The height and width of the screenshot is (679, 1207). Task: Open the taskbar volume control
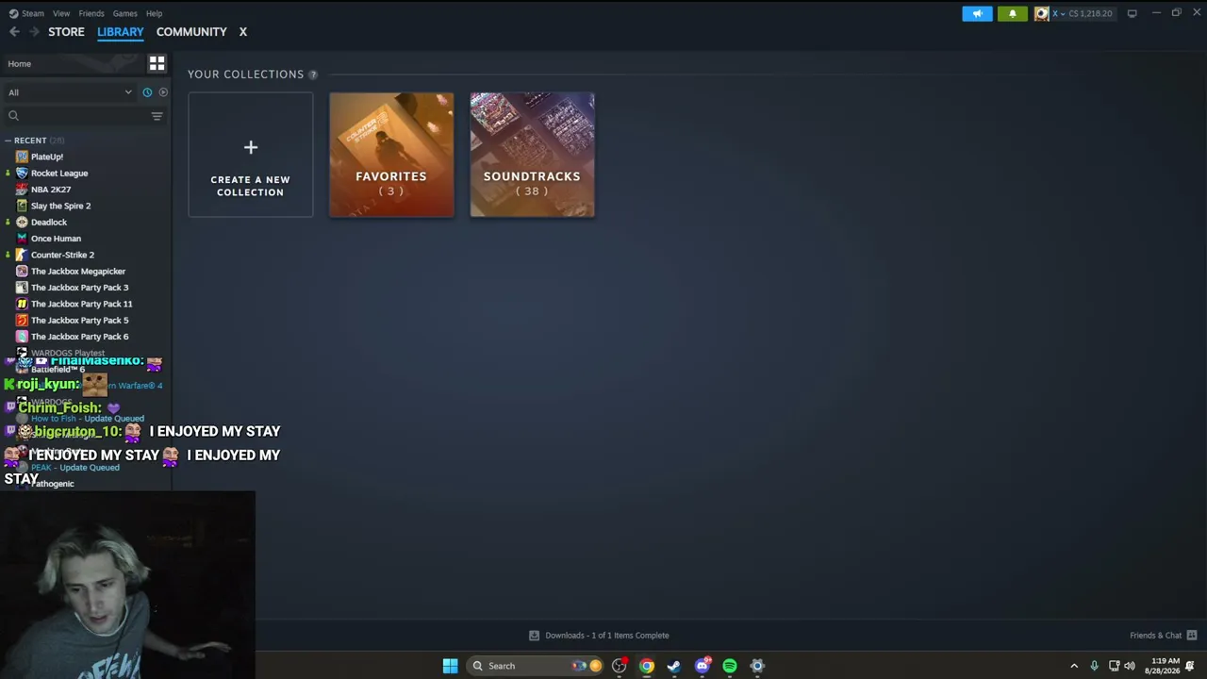pos(1130,666)
